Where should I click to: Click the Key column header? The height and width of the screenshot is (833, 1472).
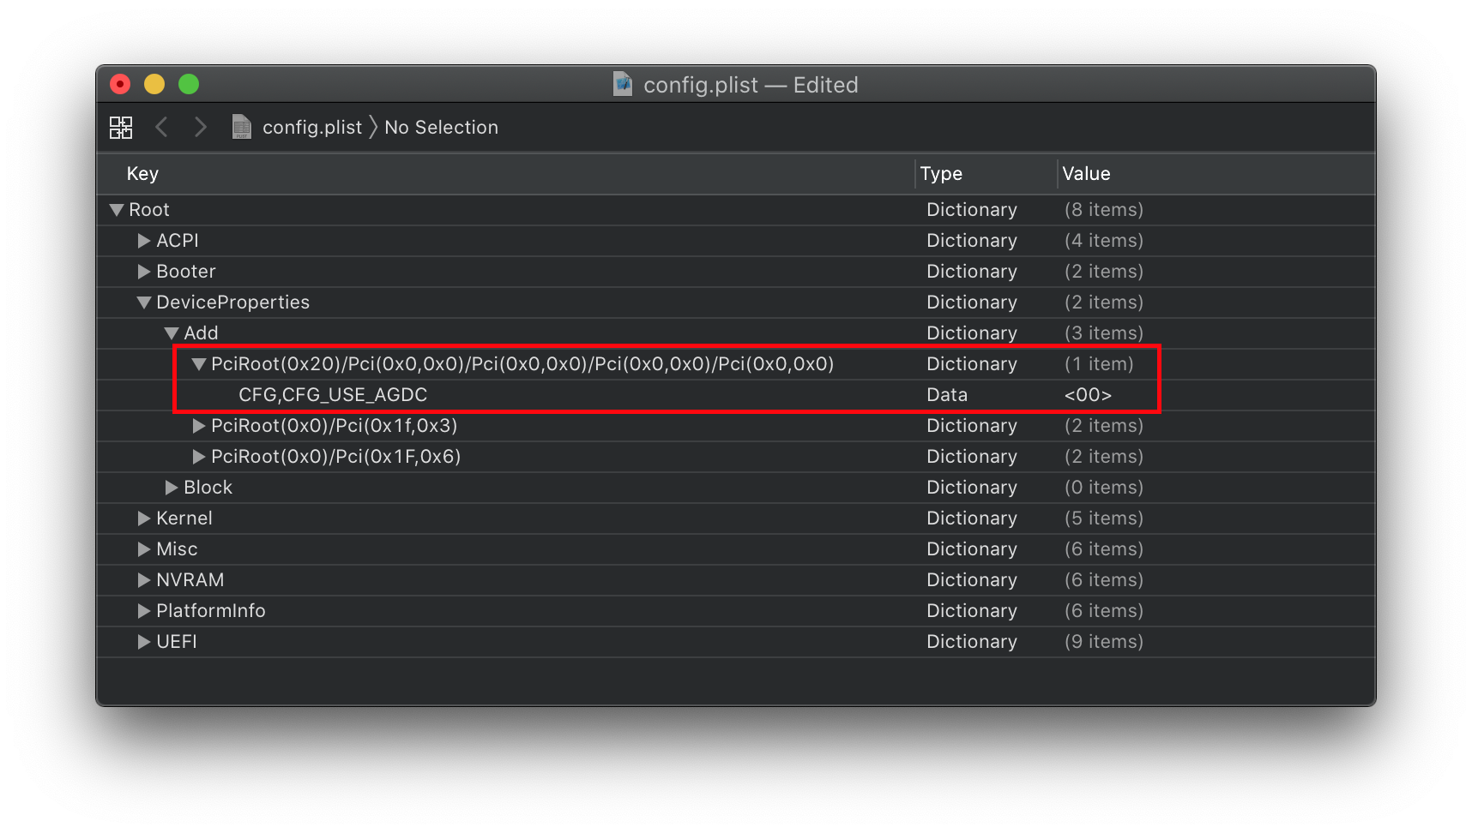(142, 174)
